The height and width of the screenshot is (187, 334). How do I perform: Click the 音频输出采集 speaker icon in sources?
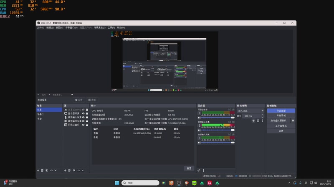click(x=66, y=121)
